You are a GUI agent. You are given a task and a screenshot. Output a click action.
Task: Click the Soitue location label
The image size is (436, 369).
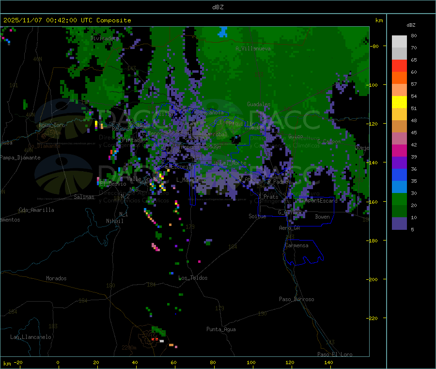click(257, 216)
